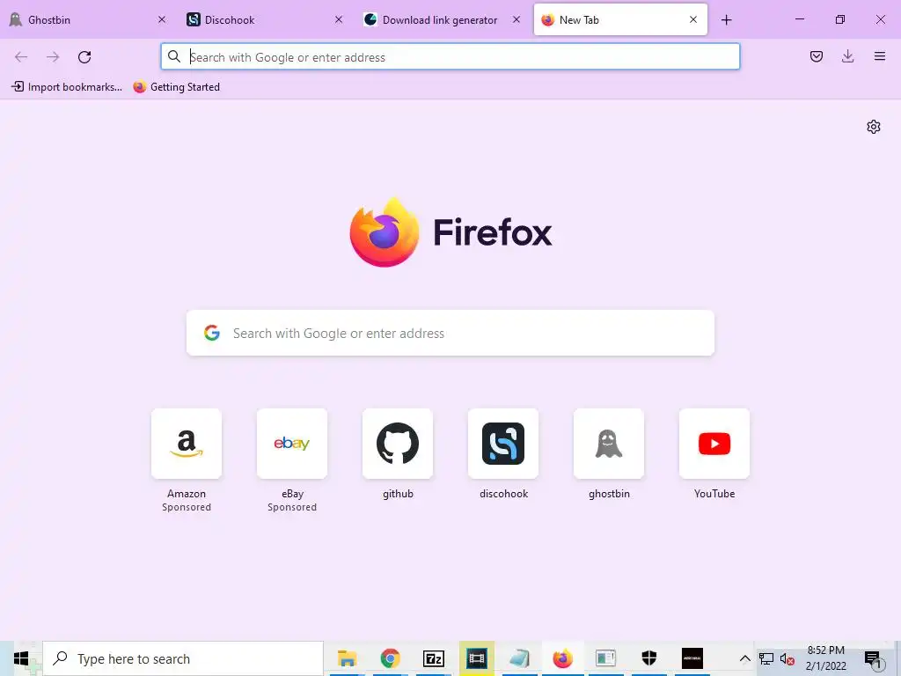Open Windows Security shield in taskbar

tap(648, 658)
